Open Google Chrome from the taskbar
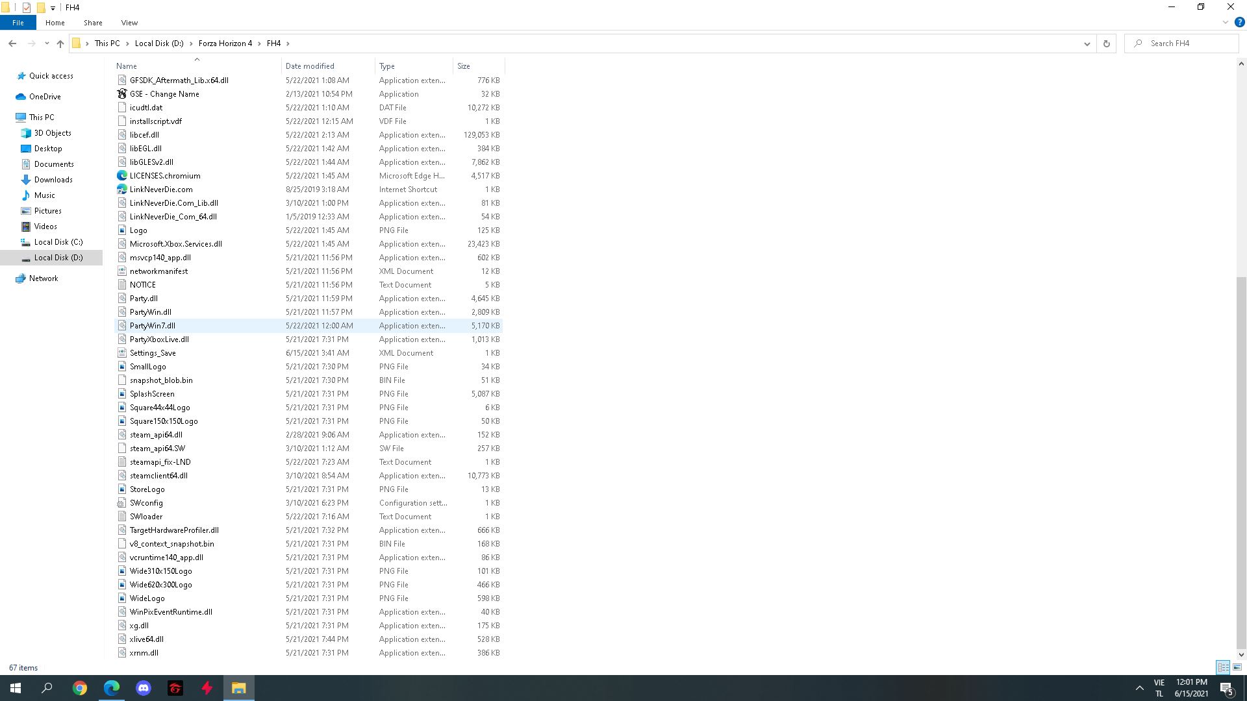This screenshot has width=1247, height=701. [x=80, y=688]
